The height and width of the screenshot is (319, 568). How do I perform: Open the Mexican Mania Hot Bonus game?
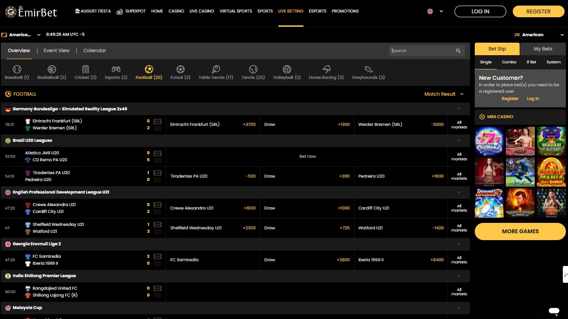pyautogui.click(x=551, y=172)
